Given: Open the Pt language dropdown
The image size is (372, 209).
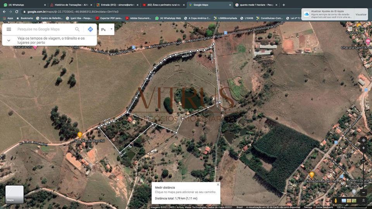Looking at the screenshot, I should click(107, 29).
